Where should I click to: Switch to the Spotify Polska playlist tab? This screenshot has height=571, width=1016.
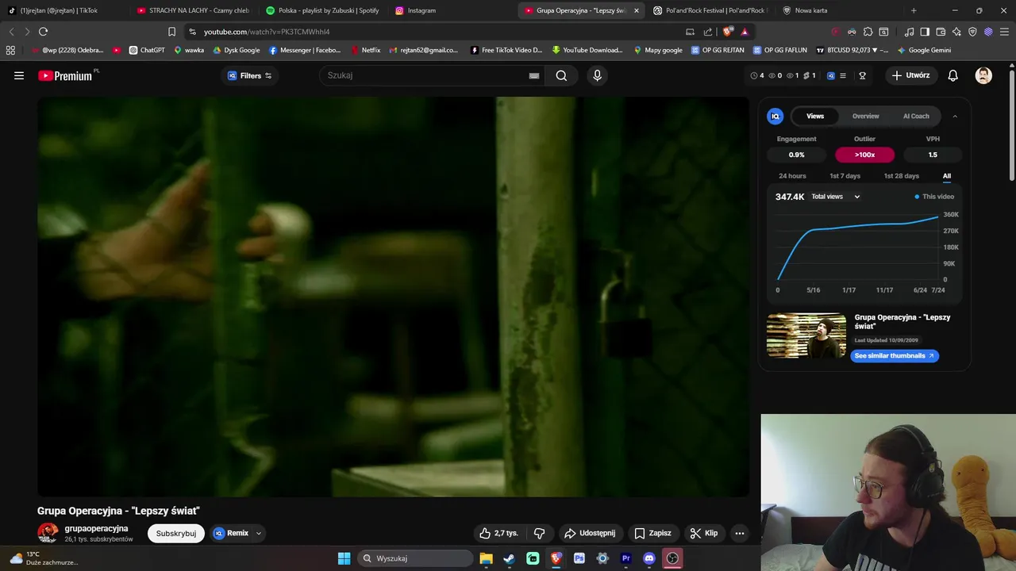click(322, 10)
